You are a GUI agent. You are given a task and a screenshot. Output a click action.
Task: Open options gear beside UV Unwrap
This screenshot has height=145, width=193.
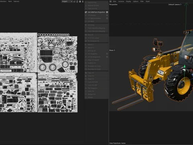pos(107,15)
